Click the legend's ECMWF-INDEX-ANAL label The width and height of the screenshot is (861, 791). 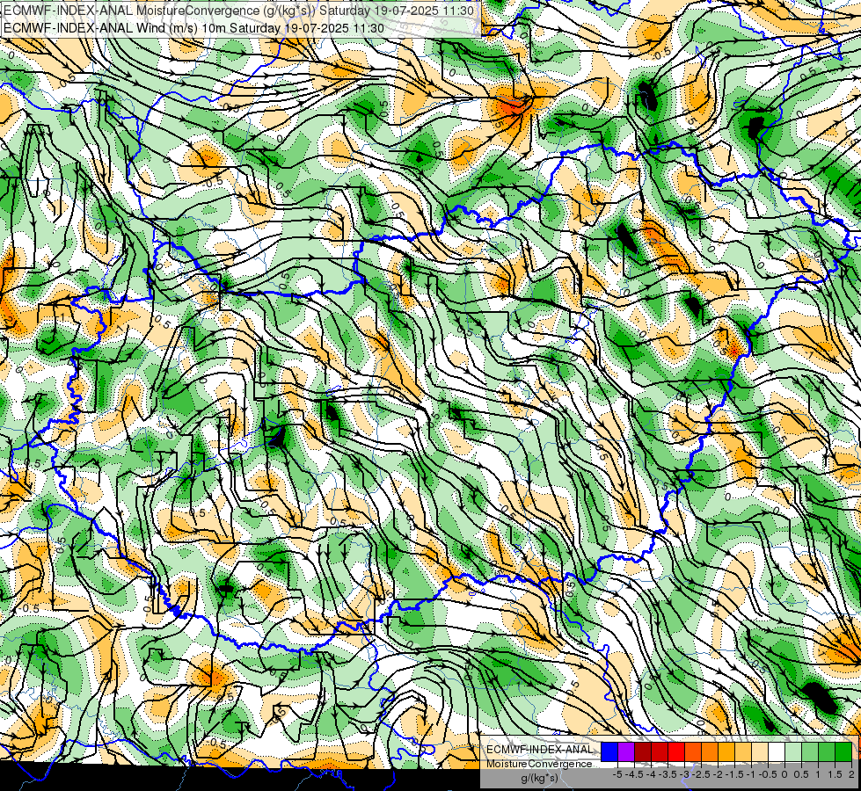click(x=540, y=750)
